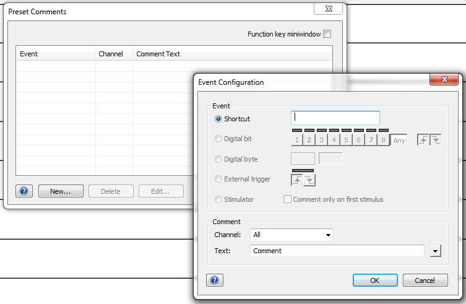Choose rising edge for External trigger
Screen dimensions: 466x304
pyautogui.click(x=297, y=180)
